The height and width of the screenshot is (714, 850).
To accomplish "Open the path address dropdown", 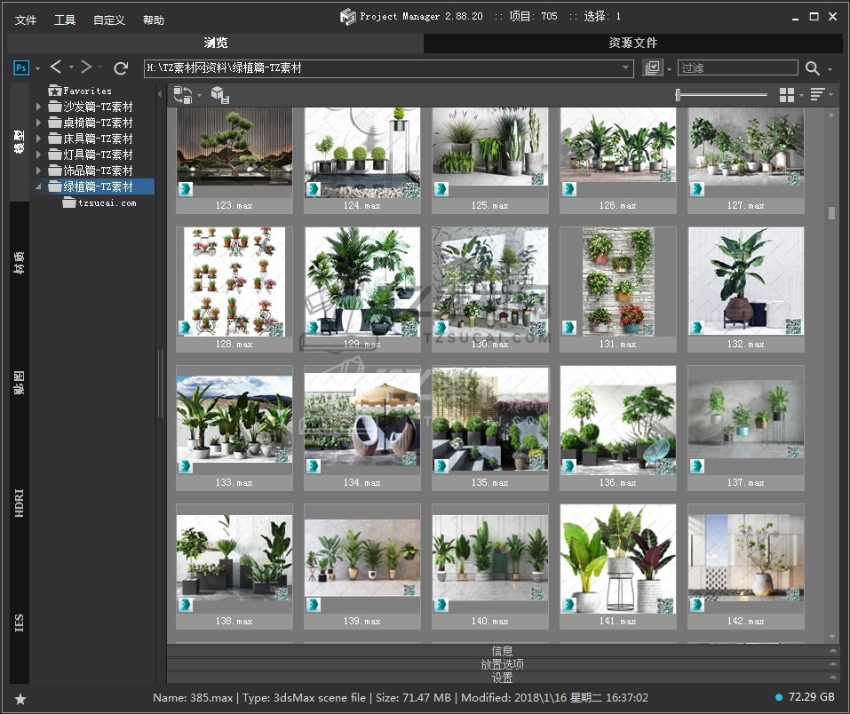I will (626, 68).
